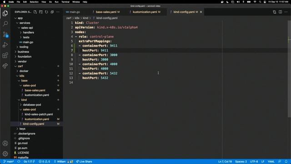Click the feedback icon in status bar

pyautogui.click(x=280, y=162)
